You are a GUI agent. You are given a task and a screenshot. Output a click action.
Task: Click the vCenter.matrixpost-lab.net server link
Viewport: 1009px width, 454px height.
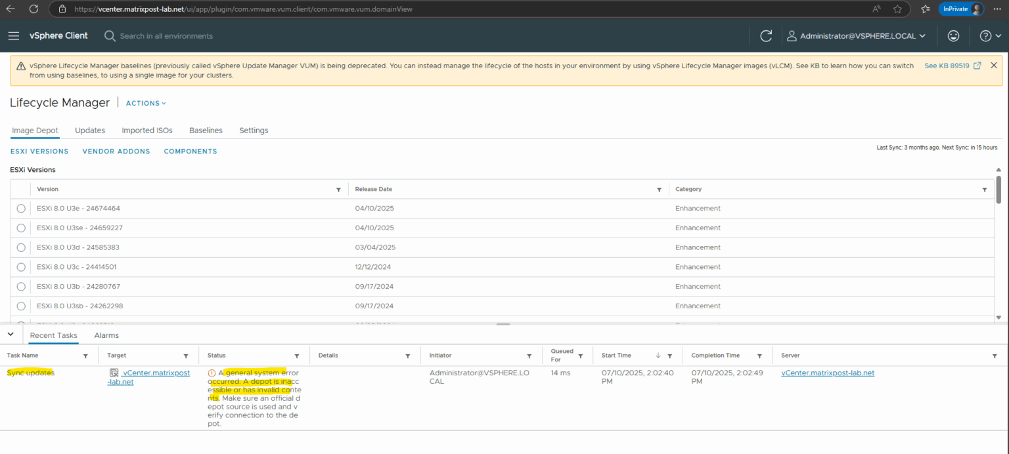tap(828, 372)
